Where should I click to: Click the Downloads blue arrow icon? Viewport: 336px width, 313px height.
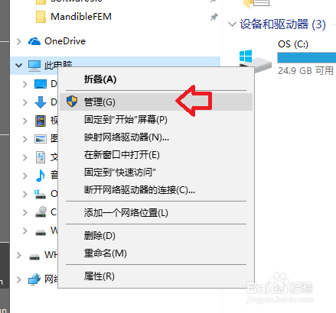point(41,102)
